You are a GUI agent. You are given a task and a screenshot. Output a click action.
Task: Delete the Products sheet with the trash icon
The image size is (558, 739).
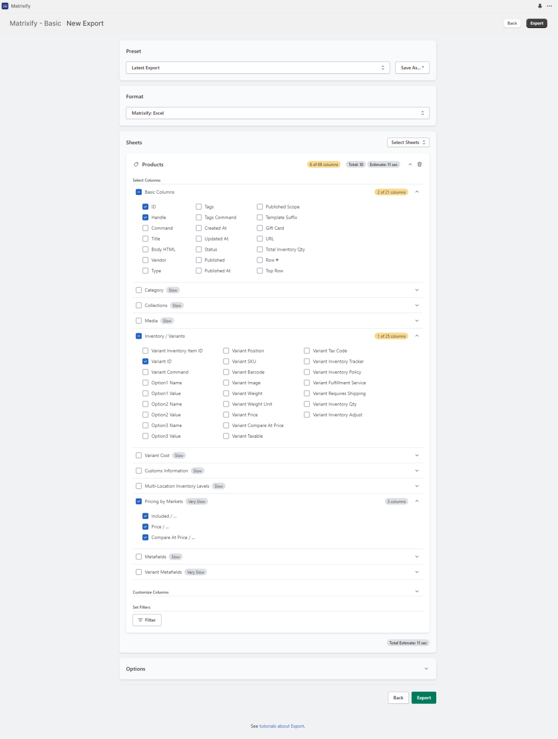point(419,164)
